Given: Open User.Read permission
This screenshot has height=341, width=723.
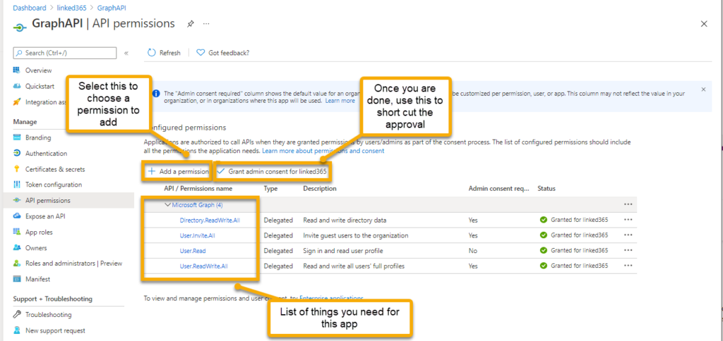Looking at the screenshot, I should click(193, 251).
